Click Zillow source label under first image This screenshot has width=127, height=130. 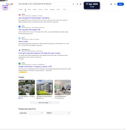[x=22, y=98]
